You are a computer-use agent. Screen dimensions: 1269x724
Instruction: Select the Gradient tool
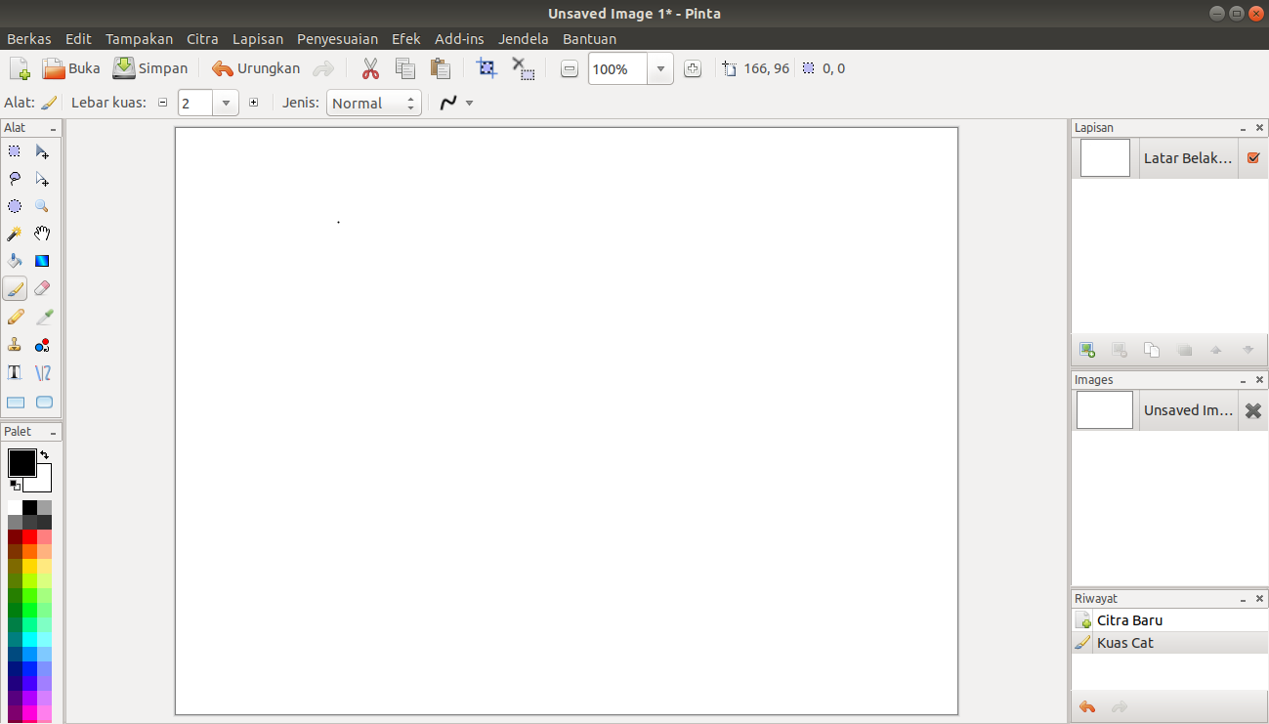(43, 261)
